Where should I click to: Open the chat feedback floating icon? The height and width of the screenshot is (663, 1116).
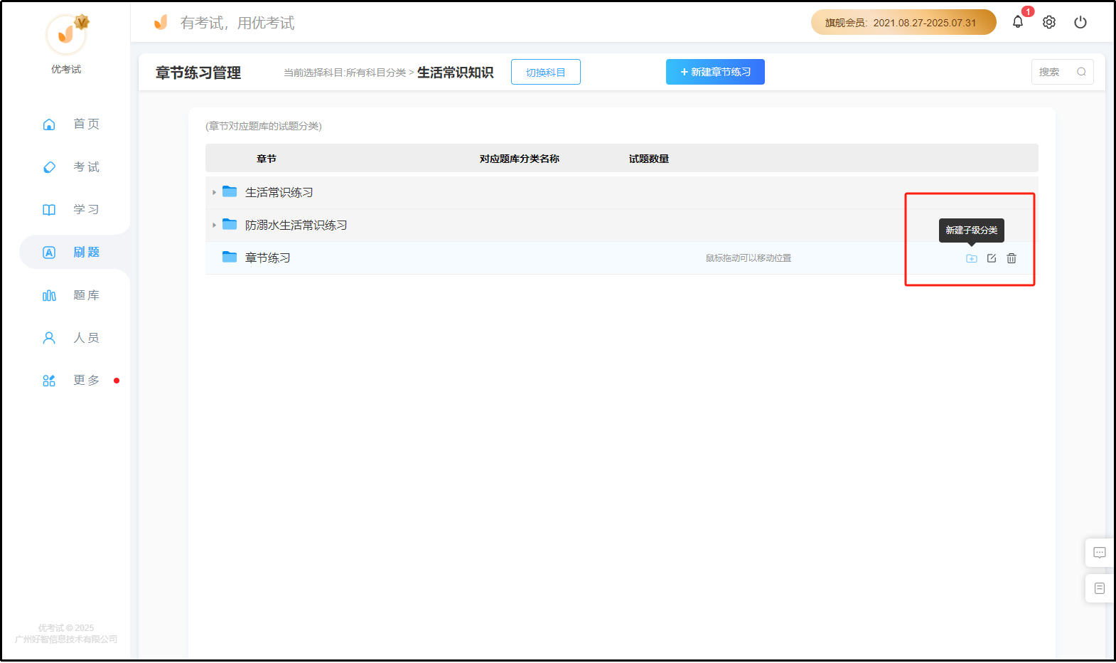1100,553
